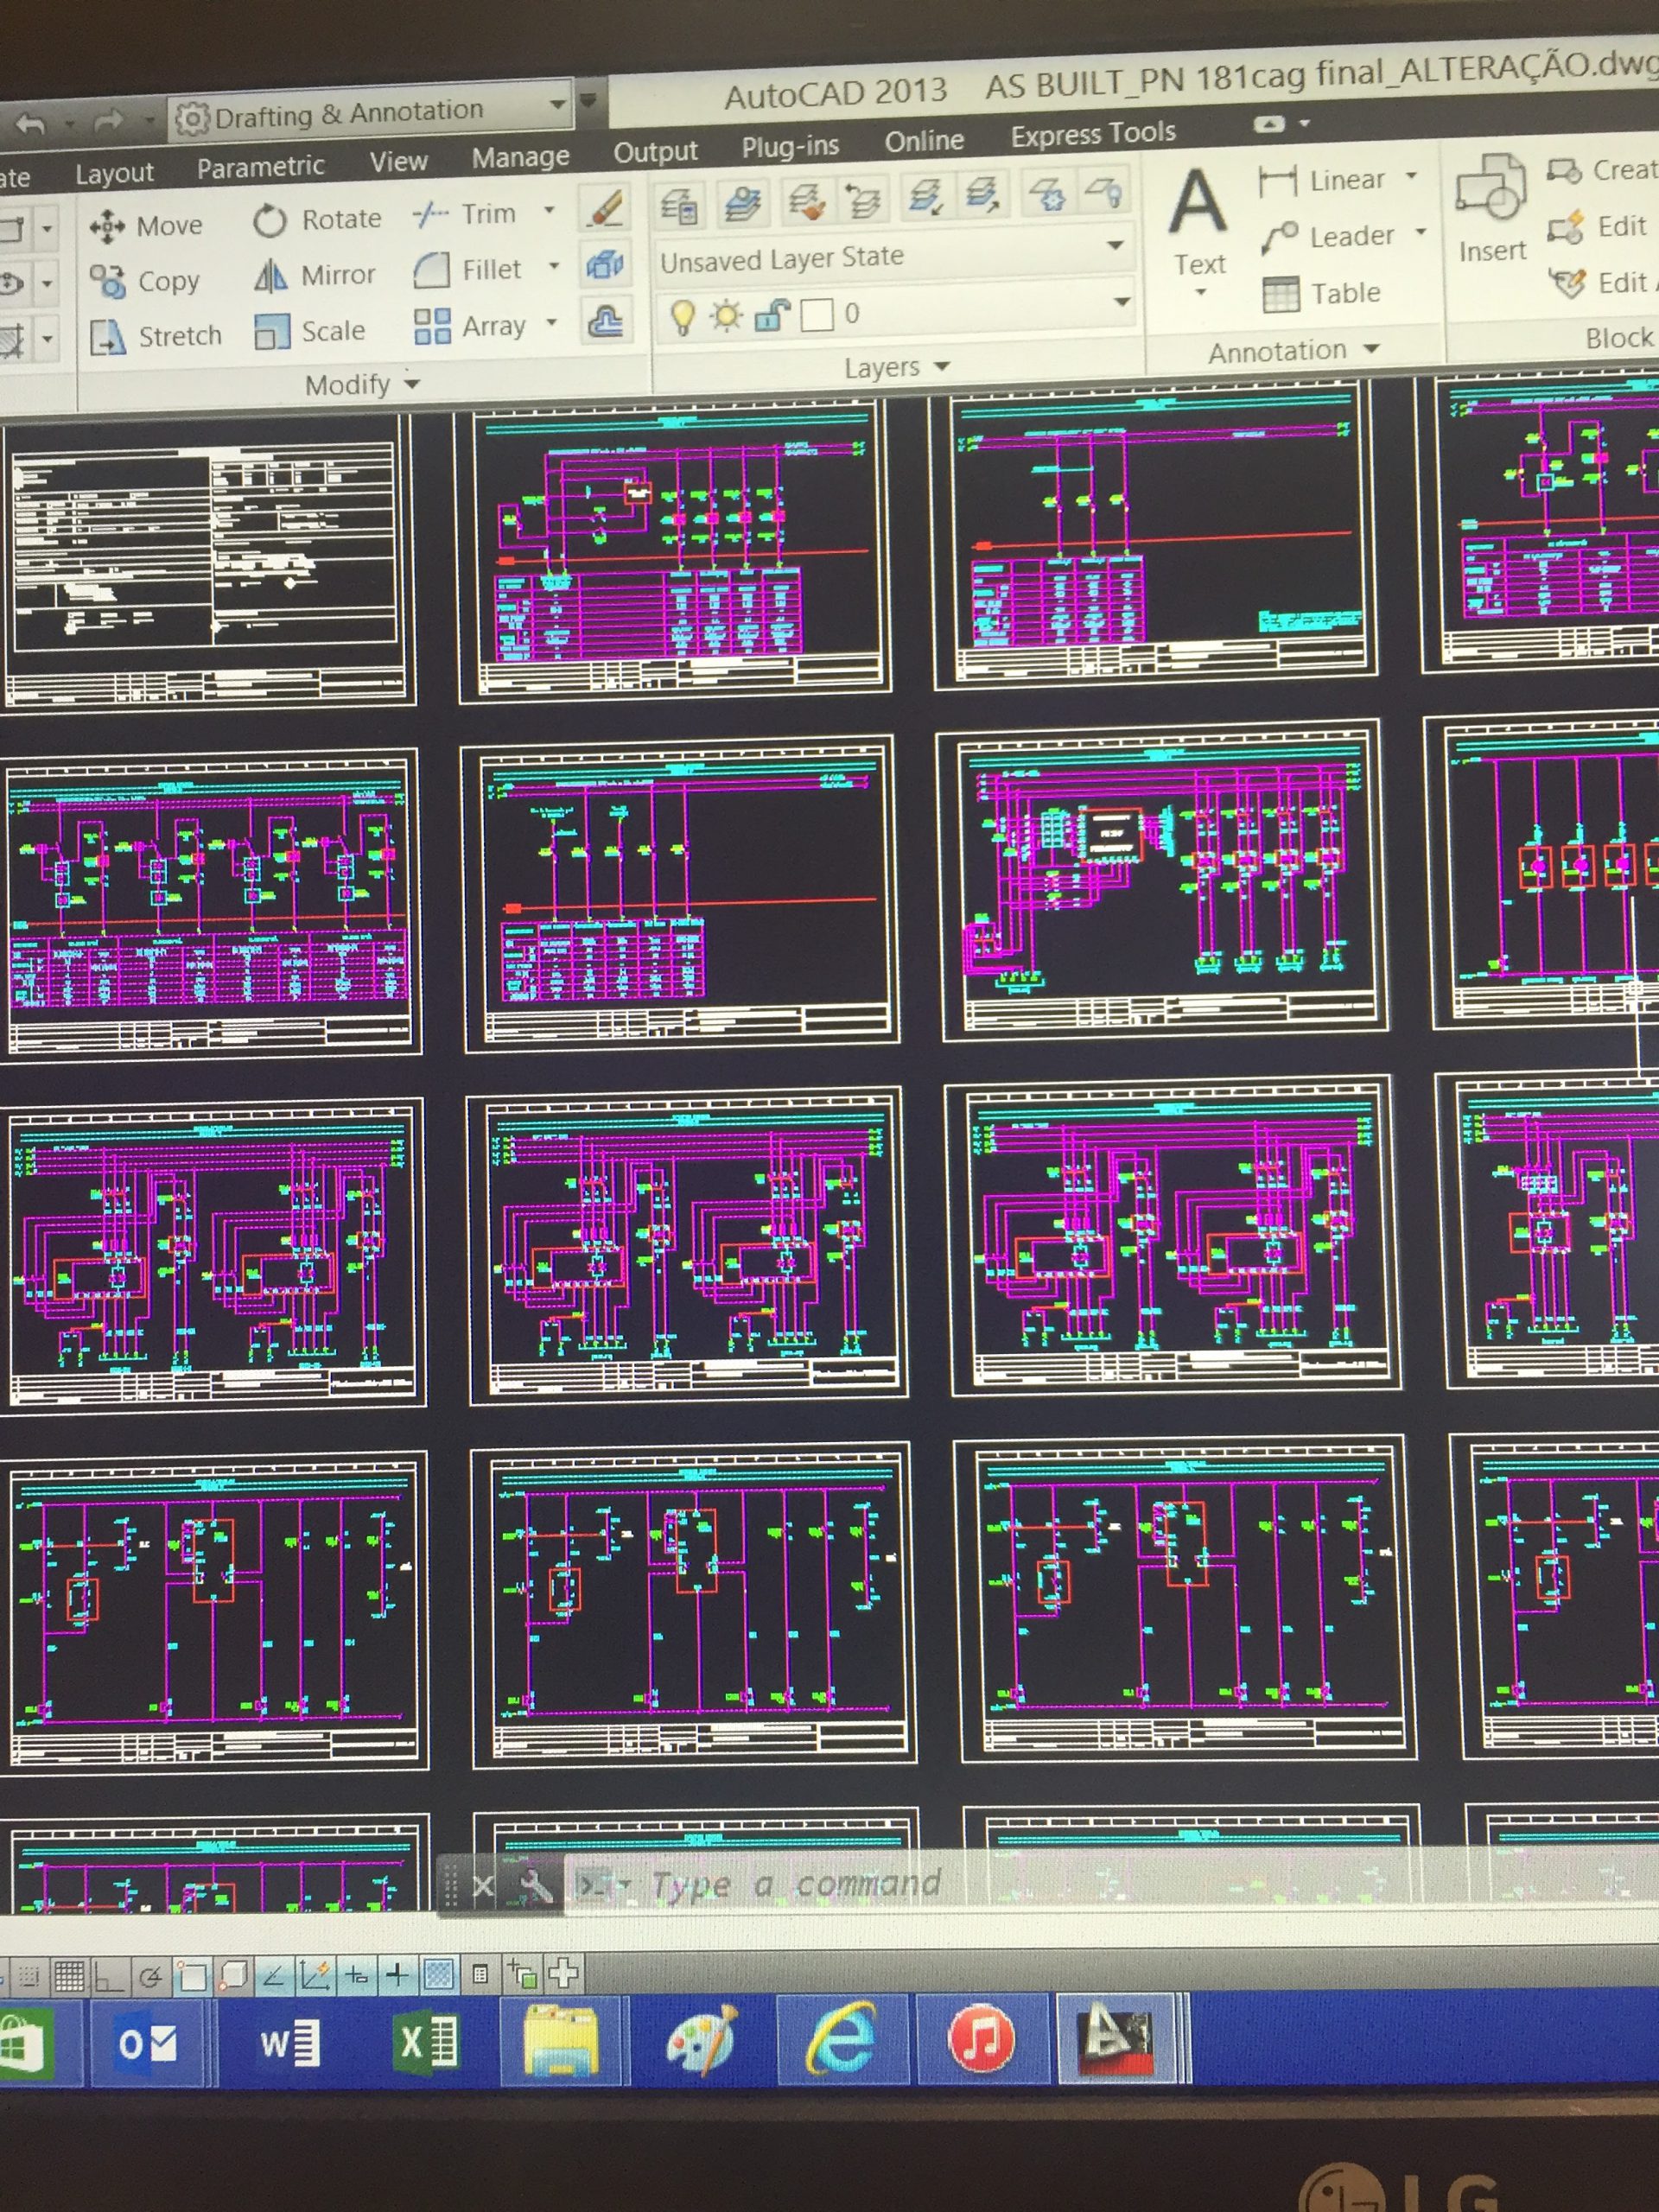Toggle Grid Display in status bar
1659x2212 pixels.
click(69, 1976)
